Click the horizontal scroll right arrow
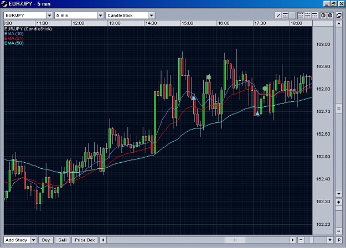 pyautogui.click(x=293, y=240)
